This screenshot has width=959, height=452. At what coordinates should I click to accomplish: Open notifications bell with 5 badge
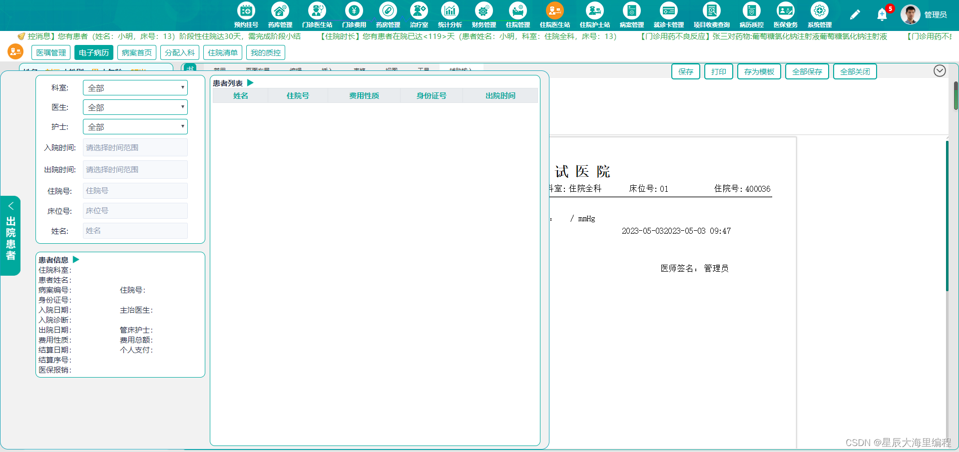[883, 14]
